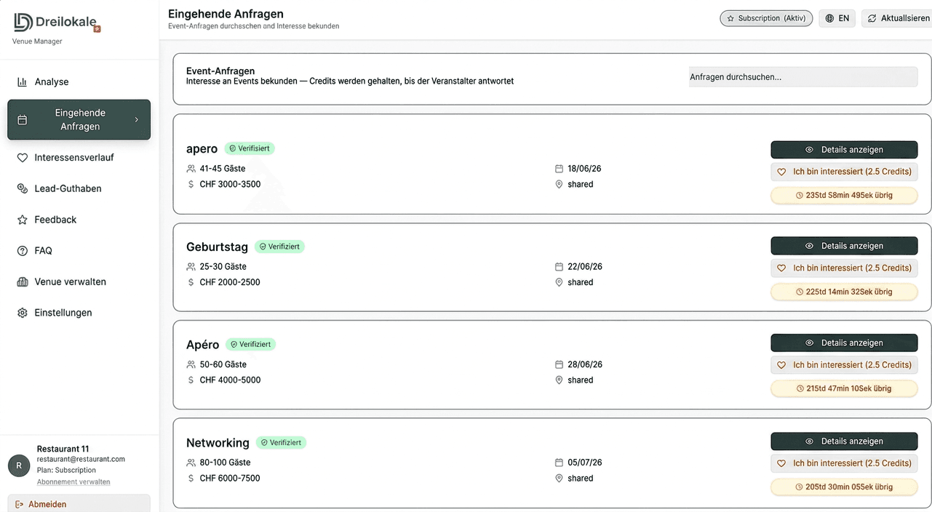Express interest in the Networking request
The width and height of the screenshot is (932, 512).
click(x=844, y=463)
